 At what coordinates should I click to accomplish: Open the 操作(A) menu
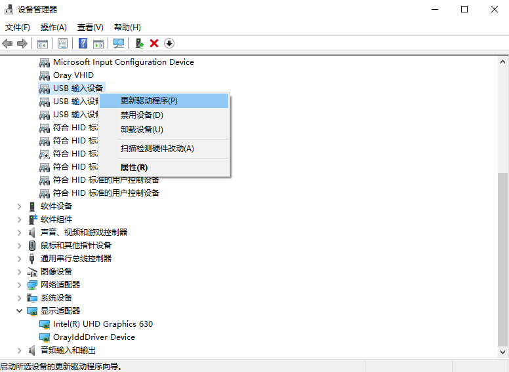coord(54,27)
